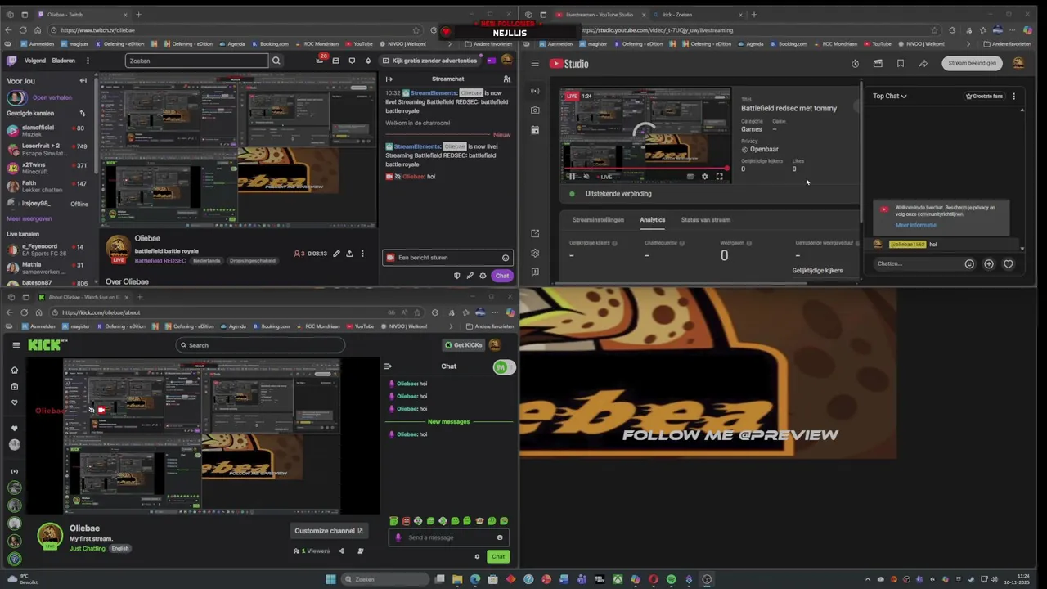Open YouTube Studio hamburger menu
This screenshot has width=1047, height=589.
[535, 63]
